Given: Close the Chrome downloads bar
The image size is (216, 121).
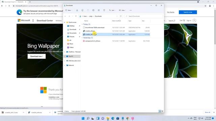Looking at the screenshot, I should pos(214,112).
